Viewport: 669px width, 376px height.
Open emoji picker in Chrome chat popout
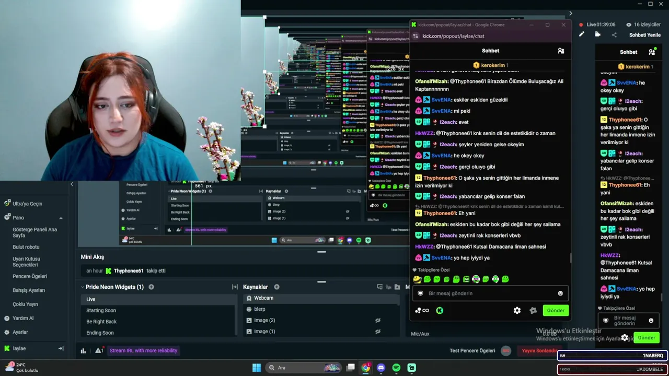560,293
